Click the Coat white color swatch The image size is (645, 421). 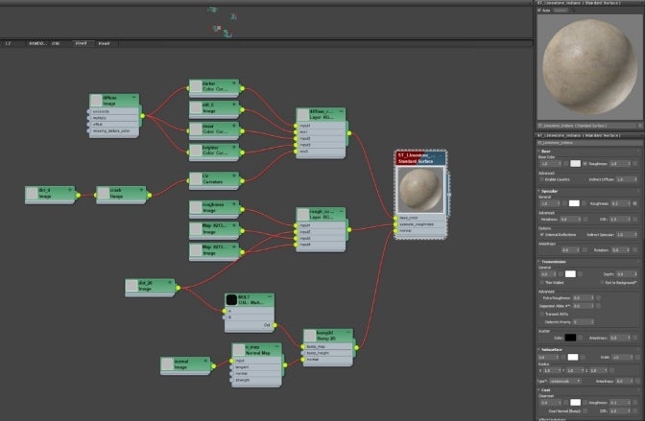(576, 403)
